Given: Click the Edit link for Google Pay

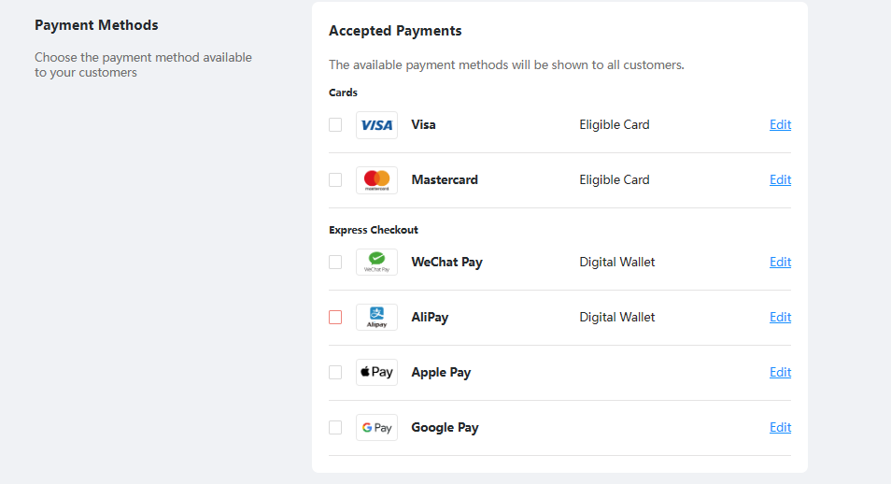Looking at the screenshot, I should [x=780, y=427].
